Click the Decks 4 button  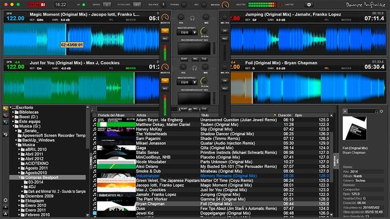107,5
